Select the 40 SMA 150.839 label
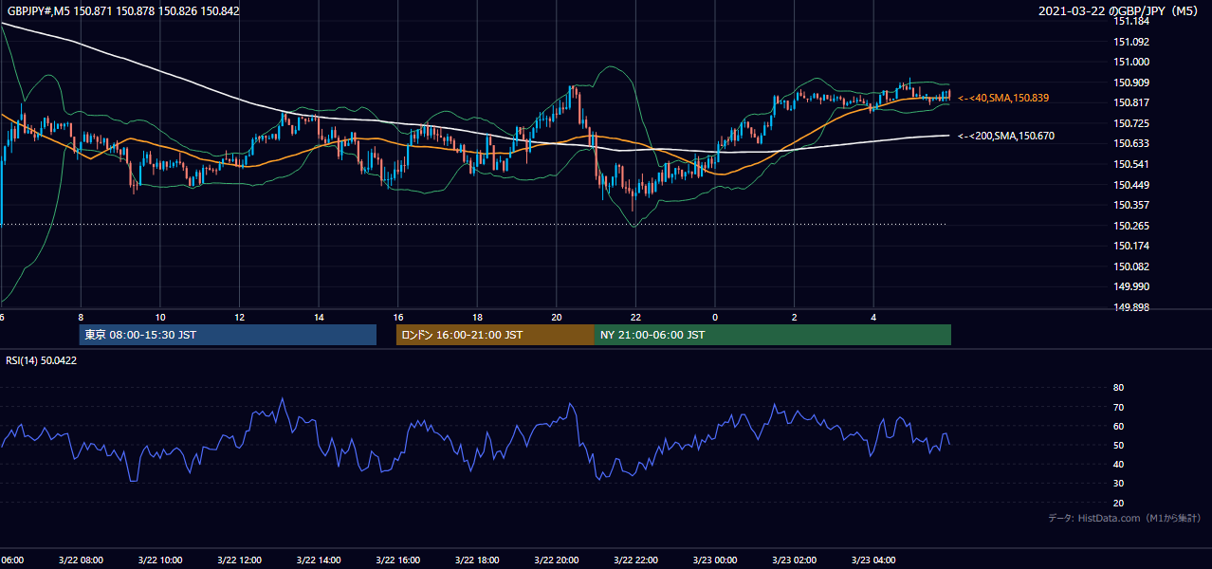Image resolution: width=1212 pixels, height=569 pixels. [x=1003, y=98]
